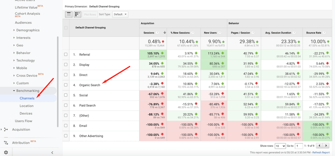
Task: Click the Other Advertising channel name
Action: (91, 136)
